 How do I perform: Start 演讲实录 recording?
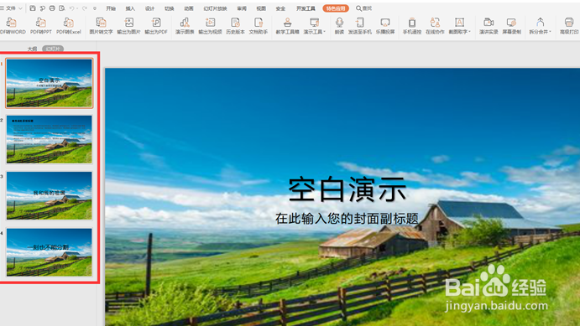click(489, 26)
